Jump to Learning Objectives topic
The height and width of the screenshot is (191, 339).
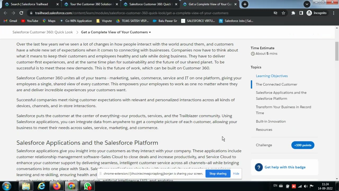[272, 76]
